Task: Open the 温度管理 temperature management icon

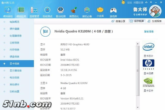Action: 34,12
